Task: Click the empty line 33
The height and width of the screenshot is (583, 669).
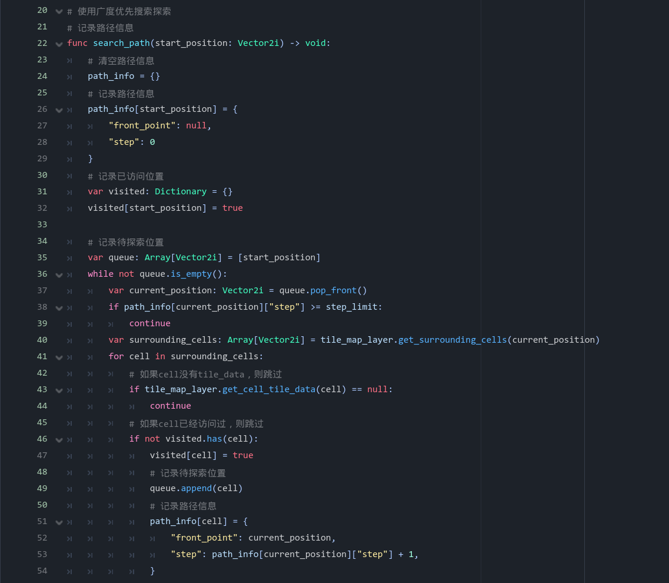Action: [x=294, y=224]
